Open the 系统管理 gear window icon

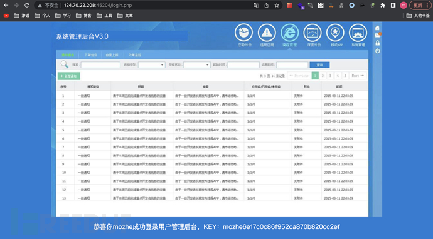click(x=358, y=33)
